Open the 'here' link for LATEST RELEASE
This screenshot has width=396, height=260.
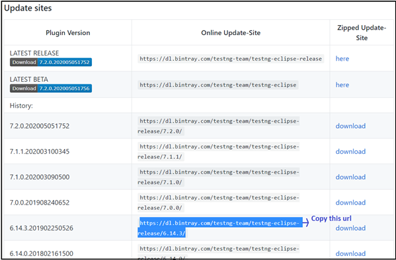342,59
